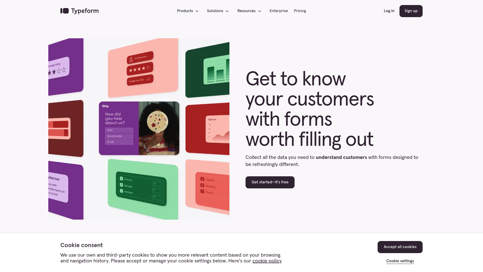Expand the Products navigation menu
The image size is (483, 272).
(x=187, y=11)
